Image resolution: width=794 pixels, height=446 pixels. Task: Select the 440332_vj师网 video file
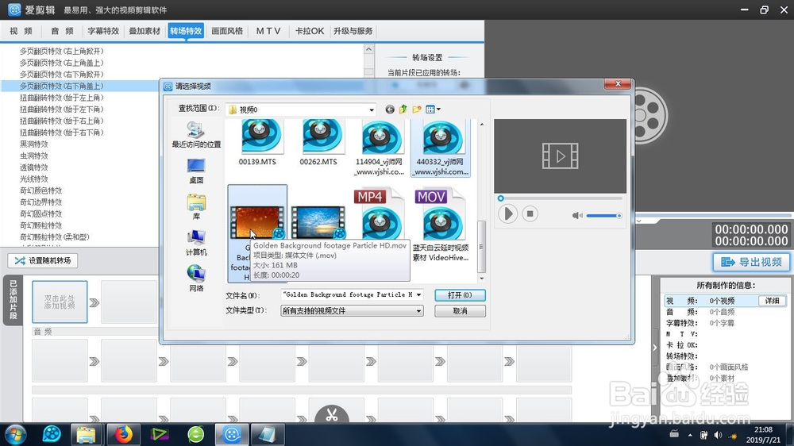pos(440,148)
